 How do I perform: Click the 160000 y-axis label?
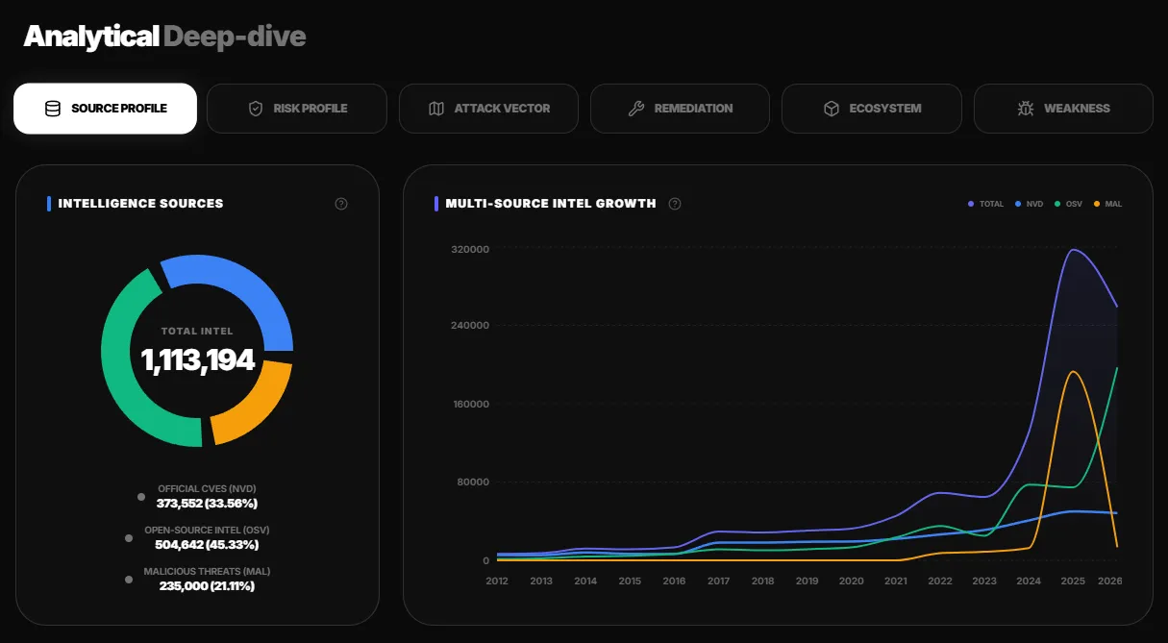point(471,405)
